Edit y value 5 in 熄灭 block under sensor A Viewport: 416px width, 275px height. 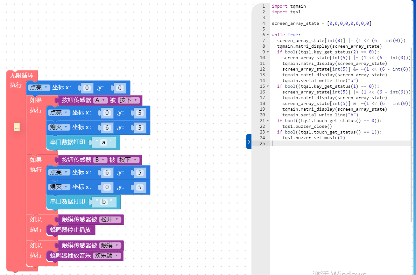point(140,127)
